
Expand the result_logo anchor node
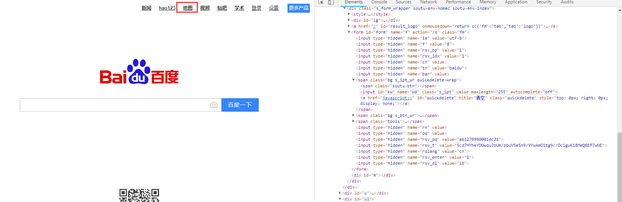click(x=349, y=26)
